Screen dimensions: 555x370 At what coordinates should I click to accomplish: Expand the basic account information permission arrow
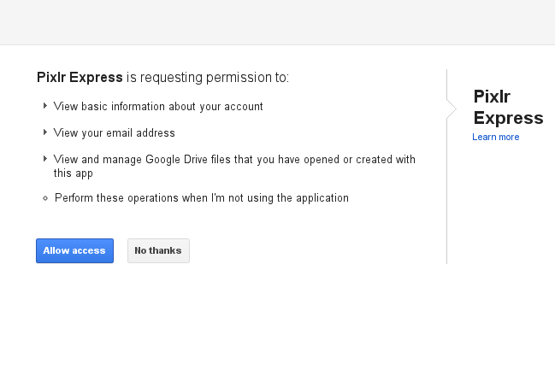point(45,106)
